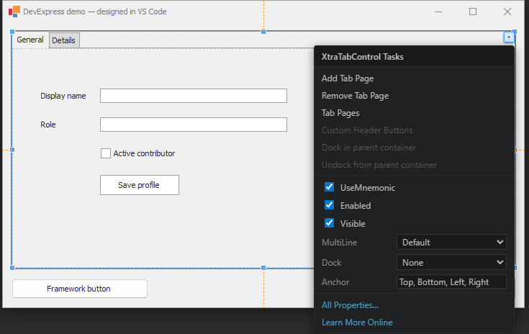
Task: Click the top-center resize handle
Action: tap(263, 32)
